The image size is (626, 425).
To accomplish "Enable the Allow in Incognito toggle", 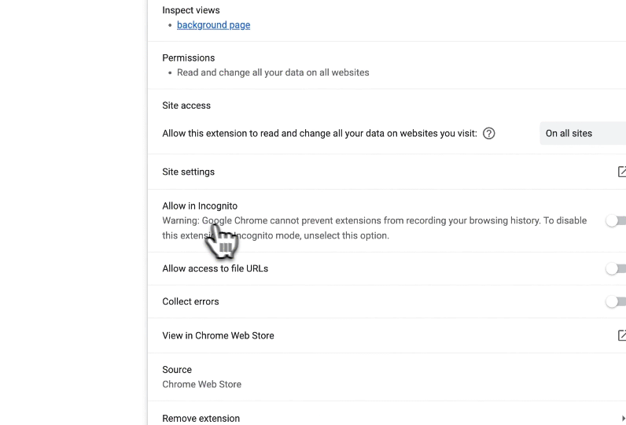I will [616, 221].
